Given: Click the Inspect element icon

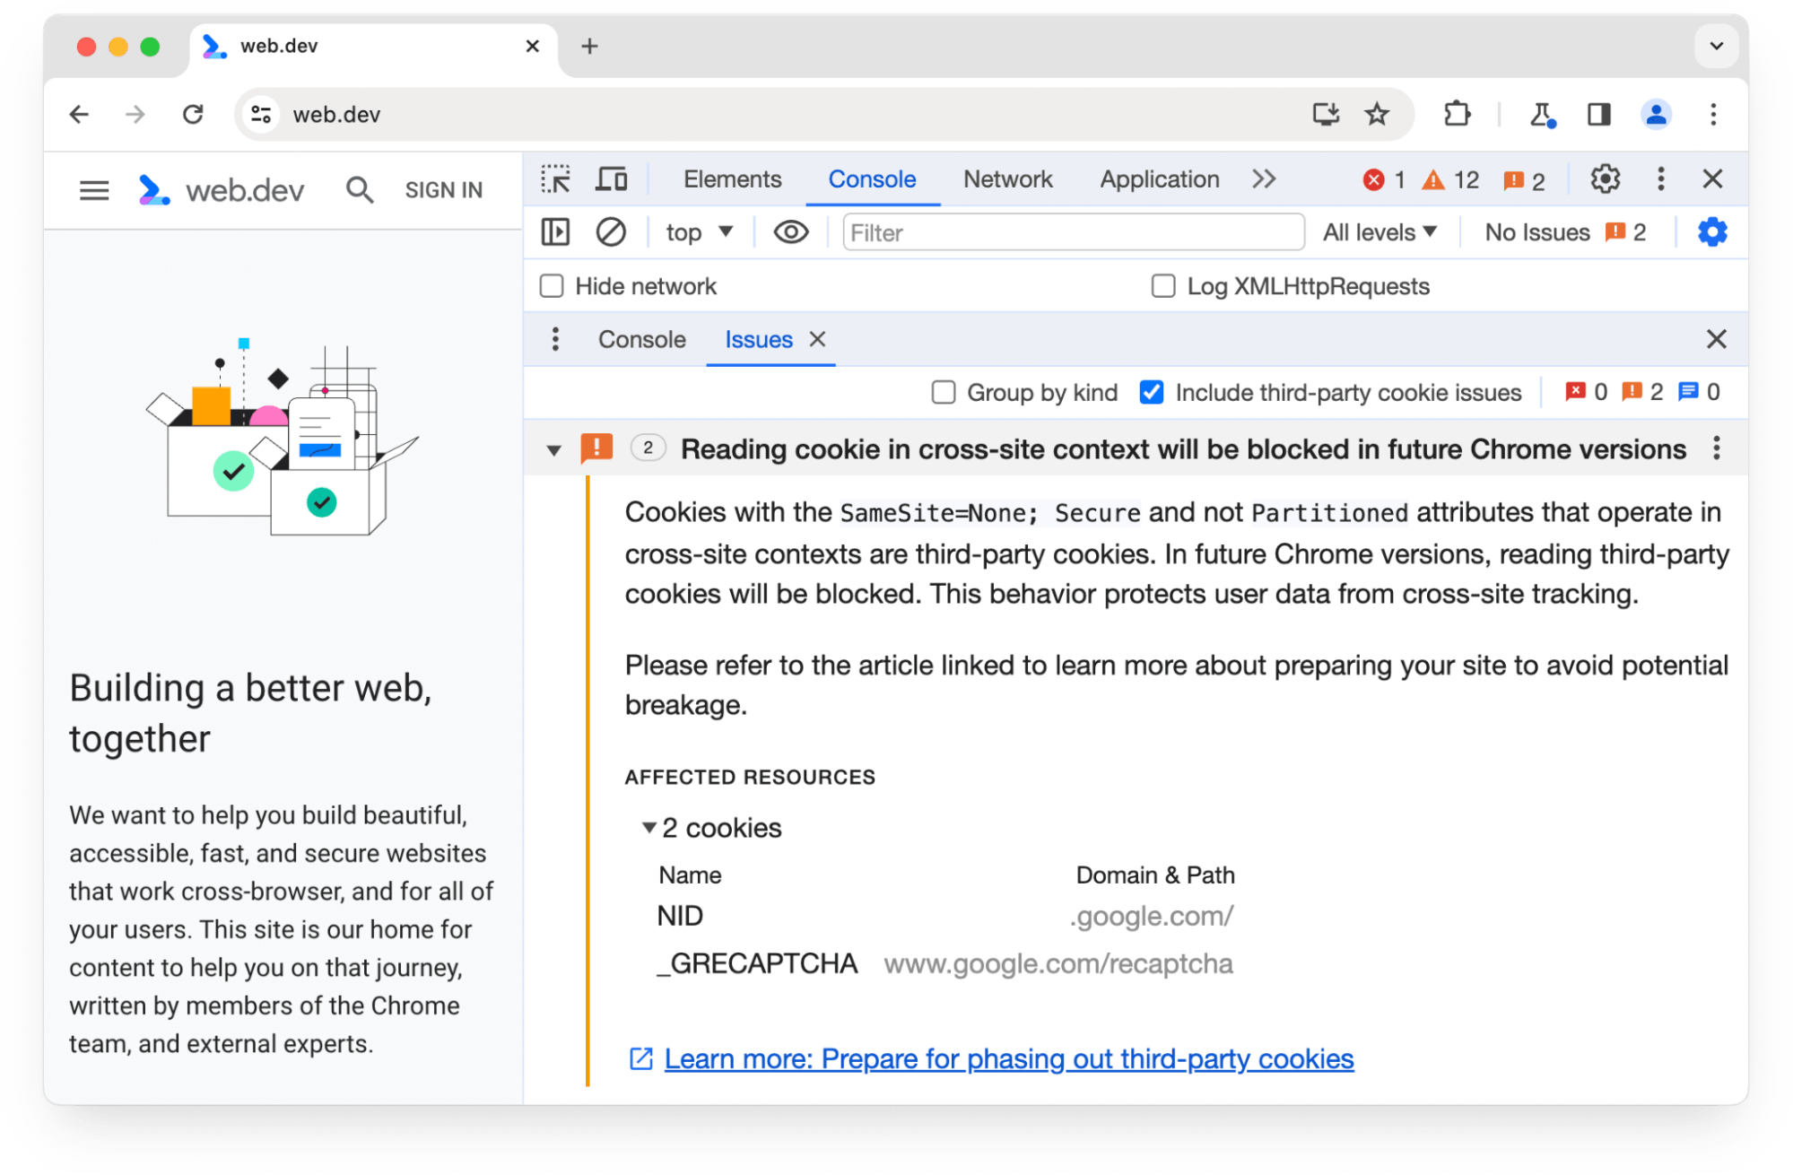Looking at the screenshot, I should click(x=556, y=179).
